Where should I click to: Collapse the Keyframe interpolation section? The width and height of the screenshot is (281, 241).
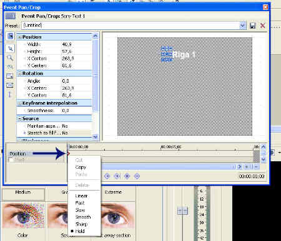point(20,103)
